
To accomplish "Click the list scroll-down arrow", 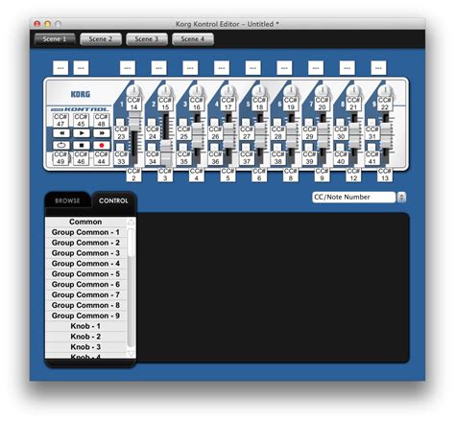I will pos(132,354).
